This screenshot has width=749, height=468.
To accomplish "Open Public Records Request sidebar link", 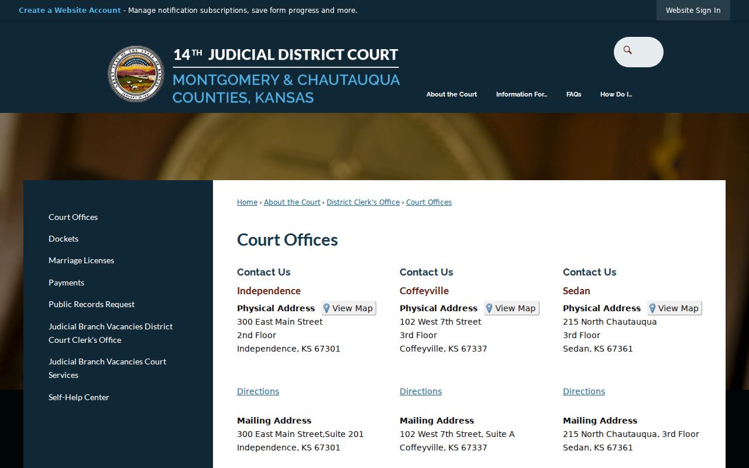I will (91, 304).
